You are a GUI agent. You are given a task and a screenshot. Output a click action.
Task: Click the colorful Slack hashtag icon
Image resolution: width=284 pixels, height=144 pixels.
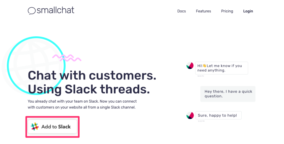coord(35,127)
